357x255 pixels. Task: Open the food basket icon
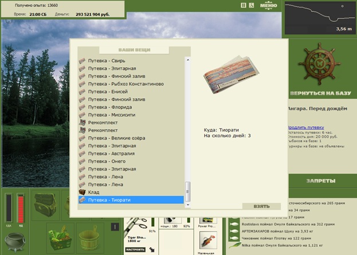[x=60, y=238]
